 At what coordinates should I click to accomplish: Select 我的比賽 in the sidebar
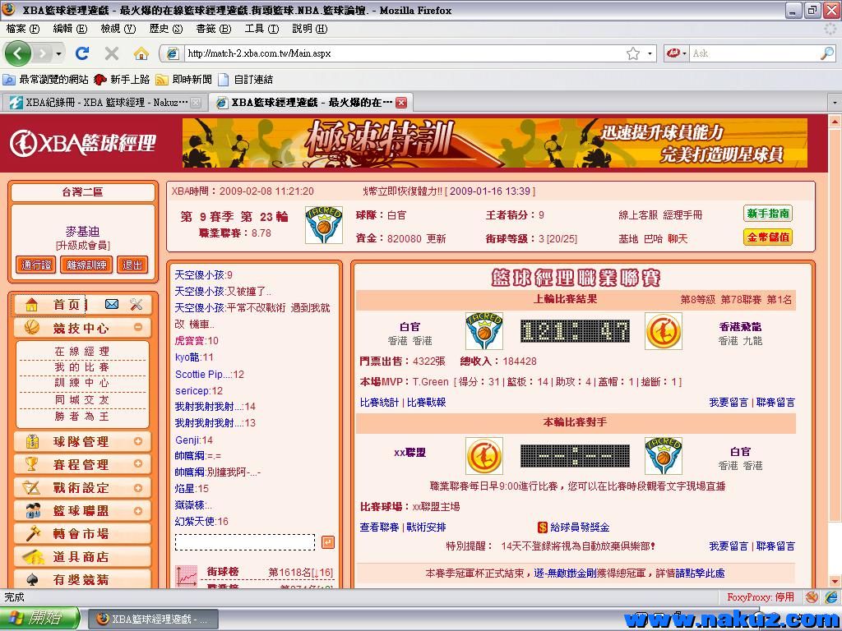tap(82, 367)
